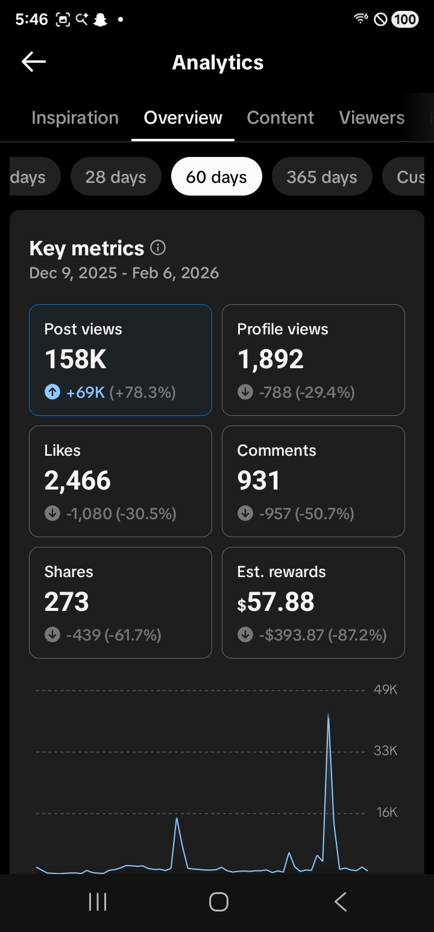Image resolution: width=434 pixels, height=932 pixels.
Task: Tap the highest peak on the chart
Action: click(328, 716)
